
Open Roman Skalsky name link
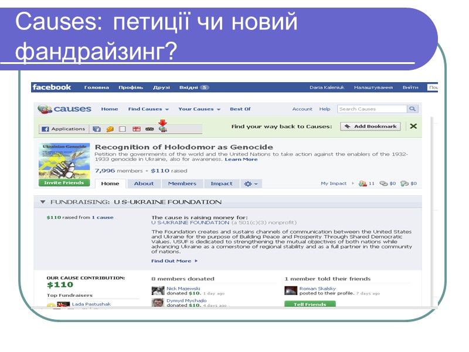click(318, 289)
